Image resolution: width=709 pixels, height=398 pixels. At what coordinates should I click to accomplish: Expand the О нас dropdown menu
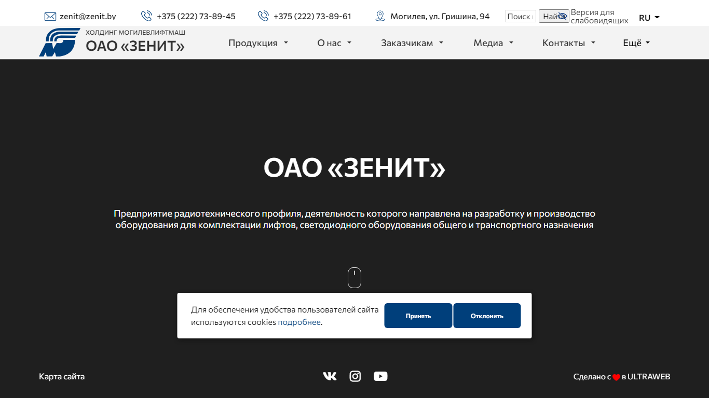(x=334, y=43)
